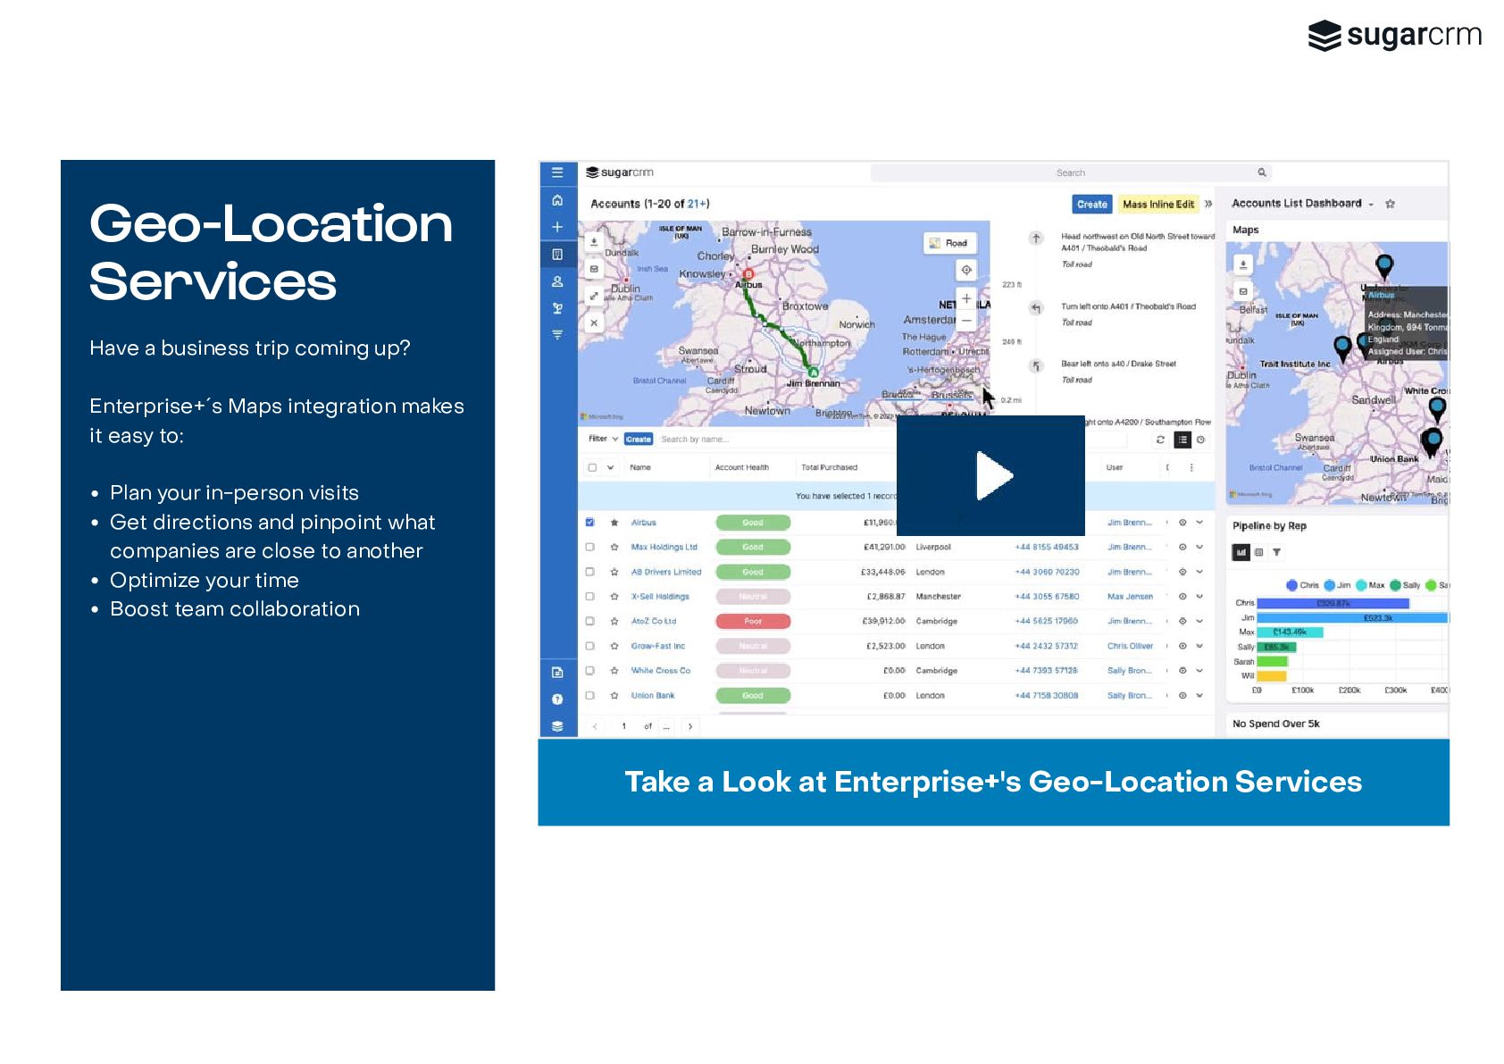Open the Airbus account link
1504x1064 pixels.
click(x=643, y=523)
